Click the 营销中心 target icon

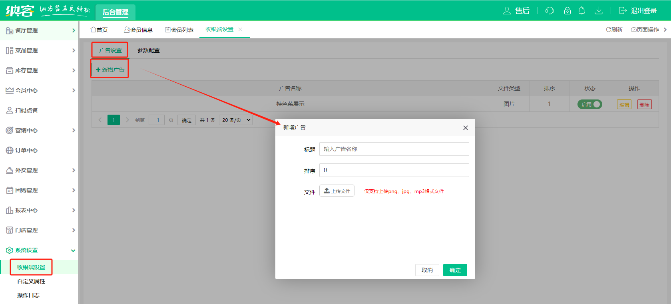10,130
